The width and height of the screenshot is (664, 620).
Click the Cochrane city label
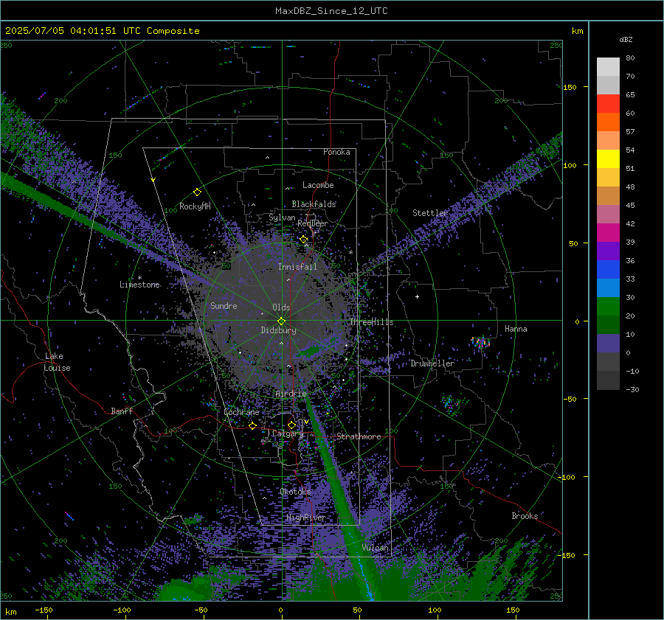pyautogui.click(x=241, y=412)
